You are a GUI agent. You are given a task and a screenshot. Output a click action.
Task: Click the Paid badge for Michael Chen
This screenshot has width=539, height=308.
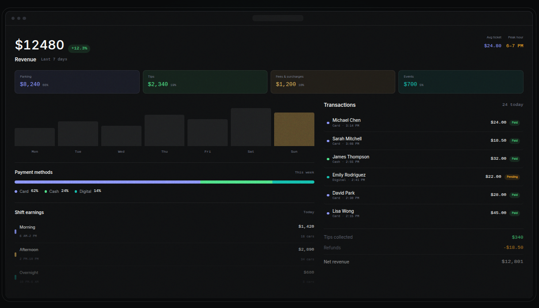coord(515,123)
